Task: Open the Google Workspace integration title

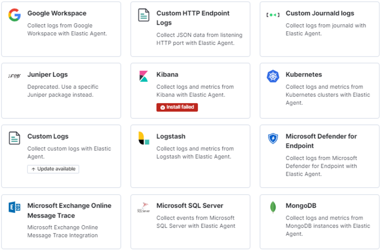Action: pos(57,13)
